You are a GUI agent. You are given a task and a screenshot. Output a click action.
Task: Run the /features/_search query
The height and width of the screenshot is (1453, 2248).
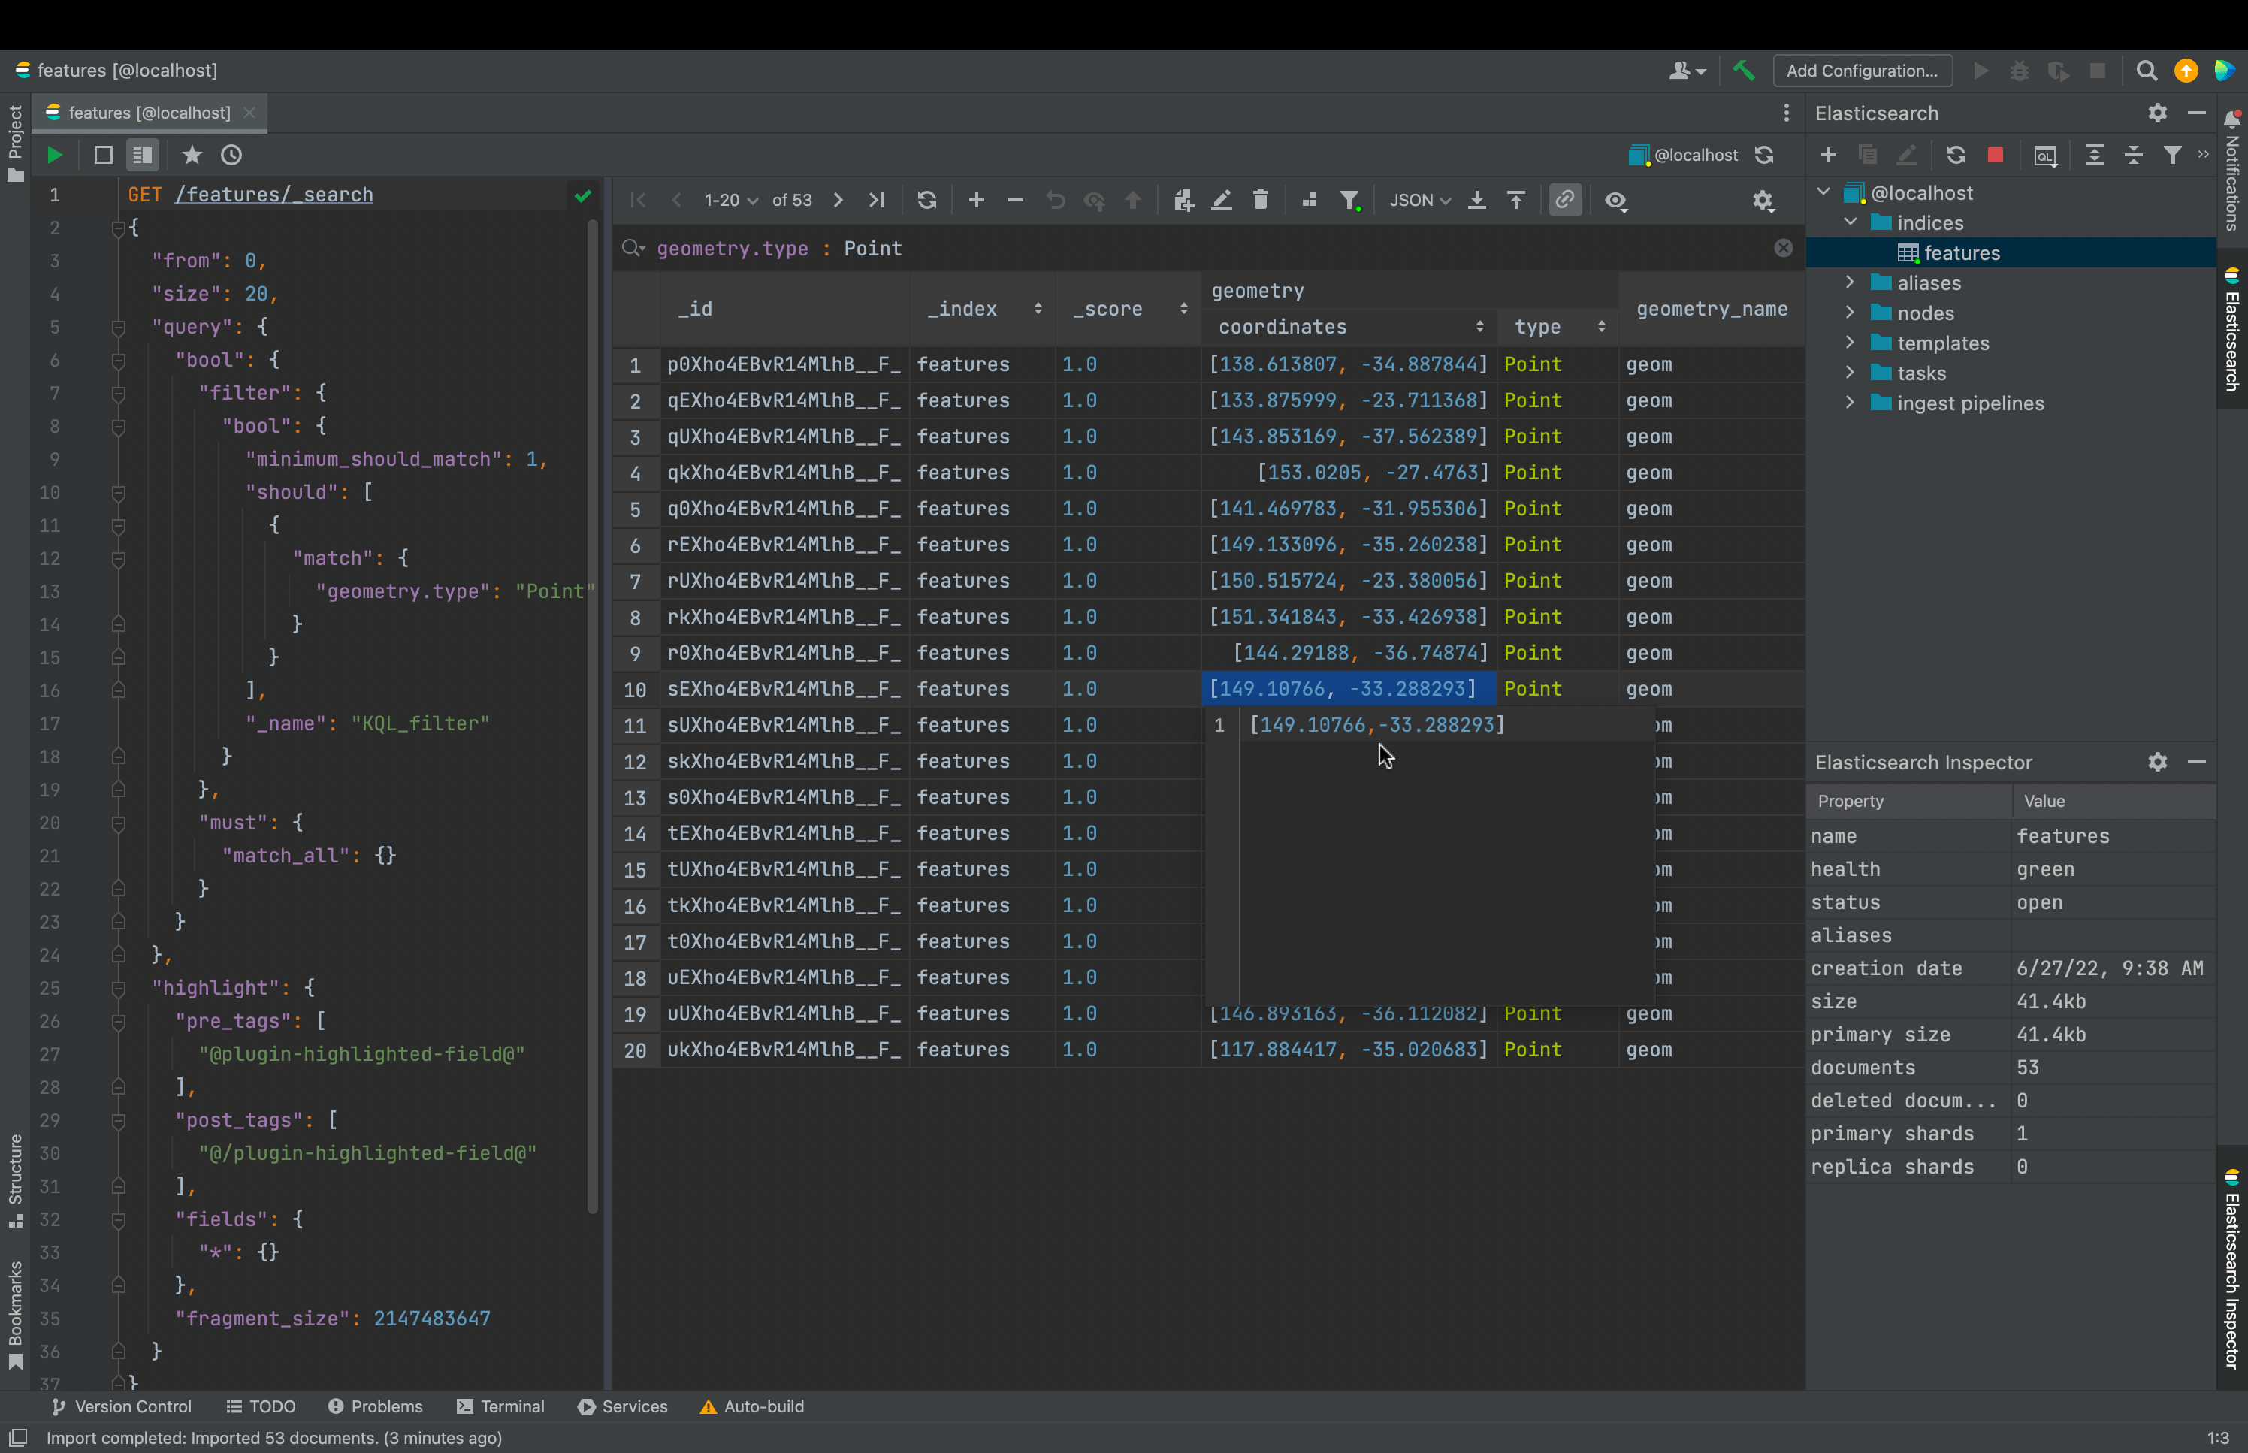tap(54, 155)
